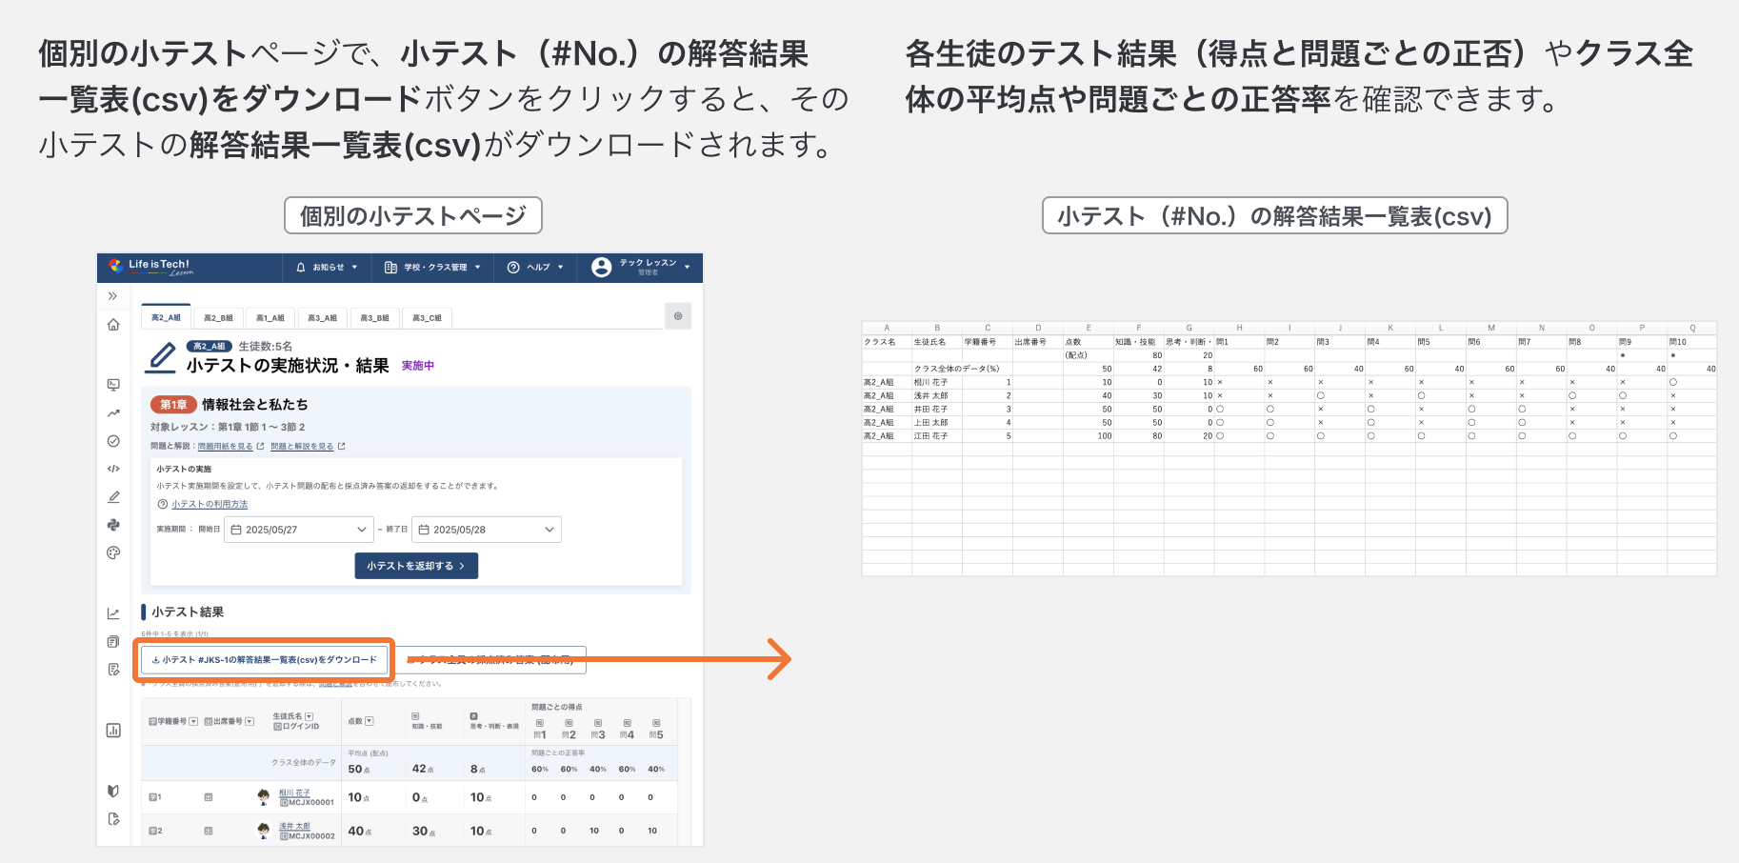Open the 小テストの利用方法 link
This screenshot has height=863, width=1739.
click(x=210, y=504)
